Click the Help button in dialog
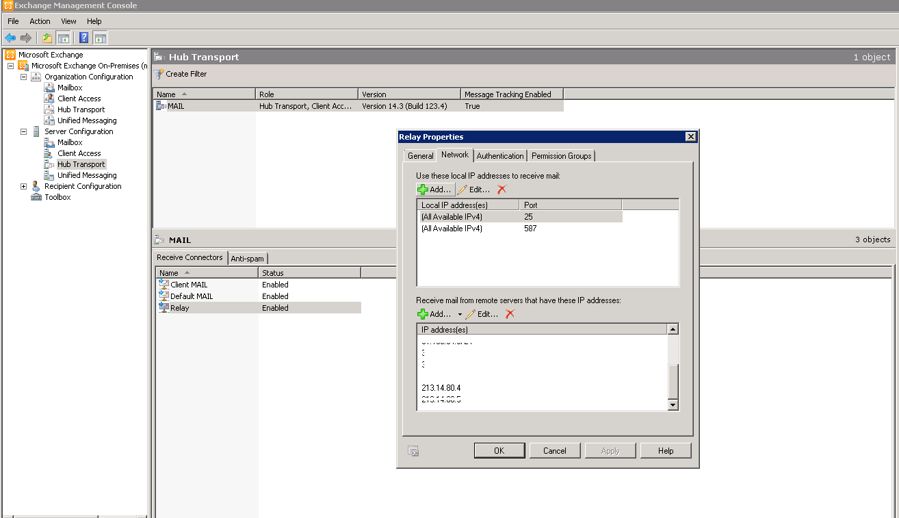The width and height of the screenshot is (899, 518). pos(666,451)
